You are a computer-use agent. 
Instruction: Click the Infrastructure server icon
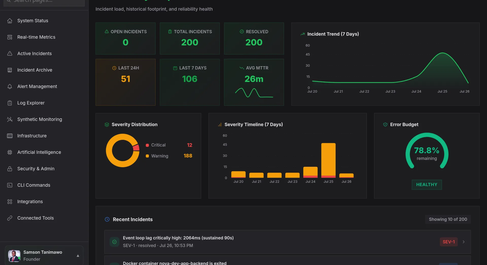tap(10, 136)
